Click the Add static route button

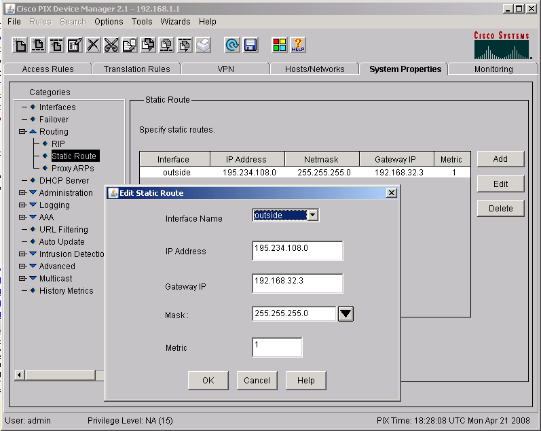point(501,159)
